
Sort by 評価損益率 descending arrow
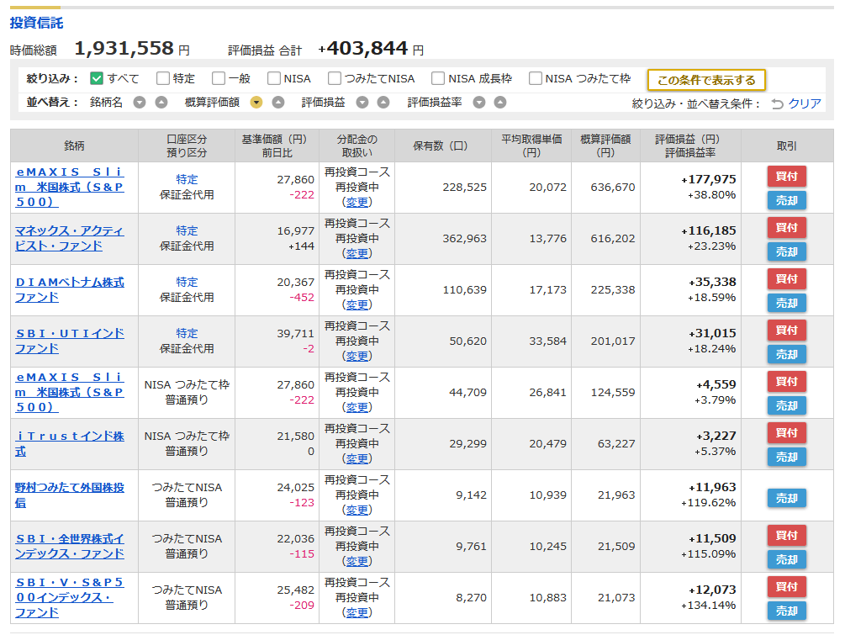479,103
